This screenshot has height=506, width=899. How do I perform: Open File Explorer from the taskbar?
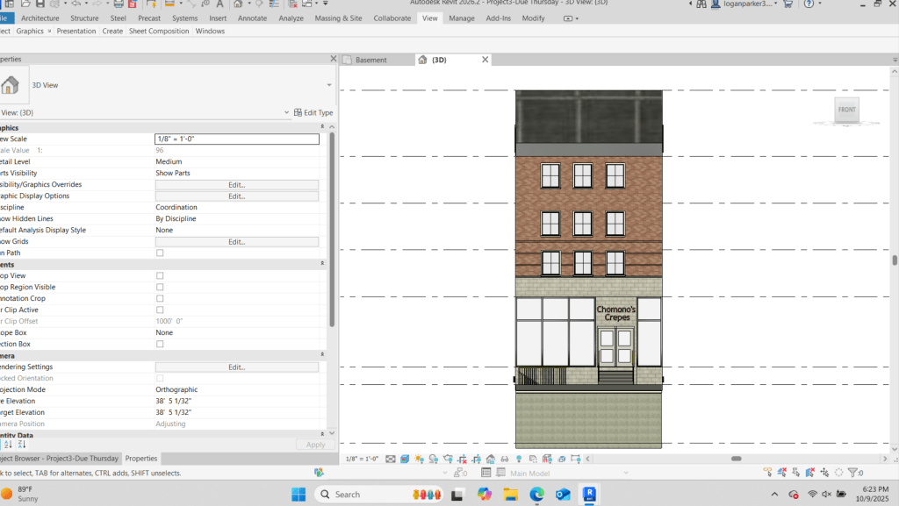click(x=509, y=495)
